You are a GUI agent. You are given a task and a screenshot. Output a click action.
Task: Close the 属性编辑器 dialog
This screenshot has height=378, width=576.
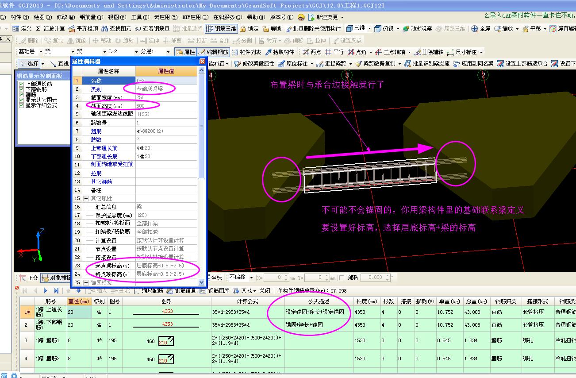tap(202, 61)
